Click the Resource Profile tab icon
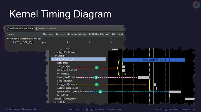This screenshot has width=201, height=112. 37,29
